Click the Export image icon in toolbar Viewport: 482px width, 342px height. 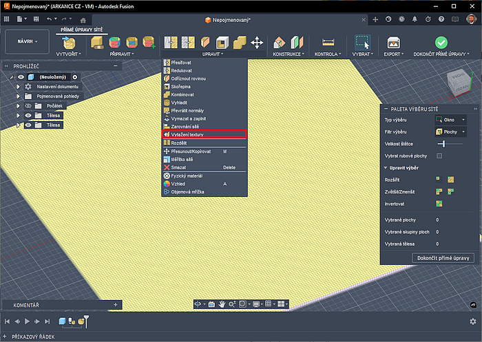pos(394,43)
